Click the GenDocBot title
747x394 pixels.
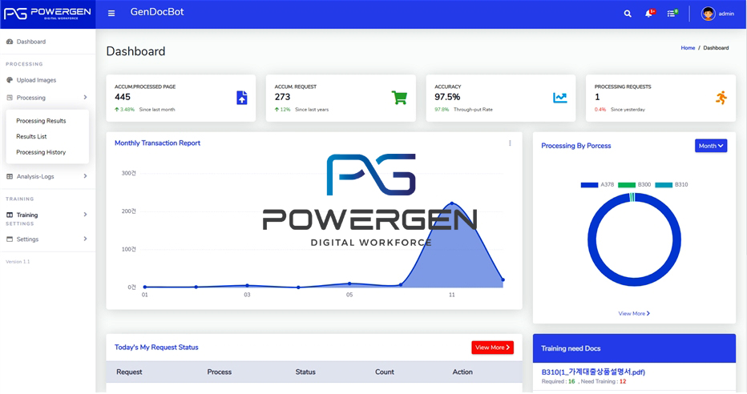pyautogui.click(x=157, y=12)
